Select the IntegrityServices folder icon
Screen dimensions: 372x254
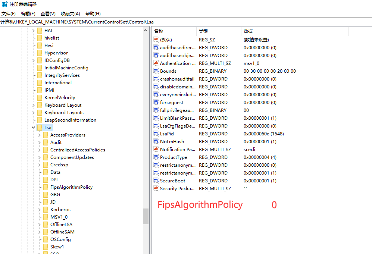(40, 75)
